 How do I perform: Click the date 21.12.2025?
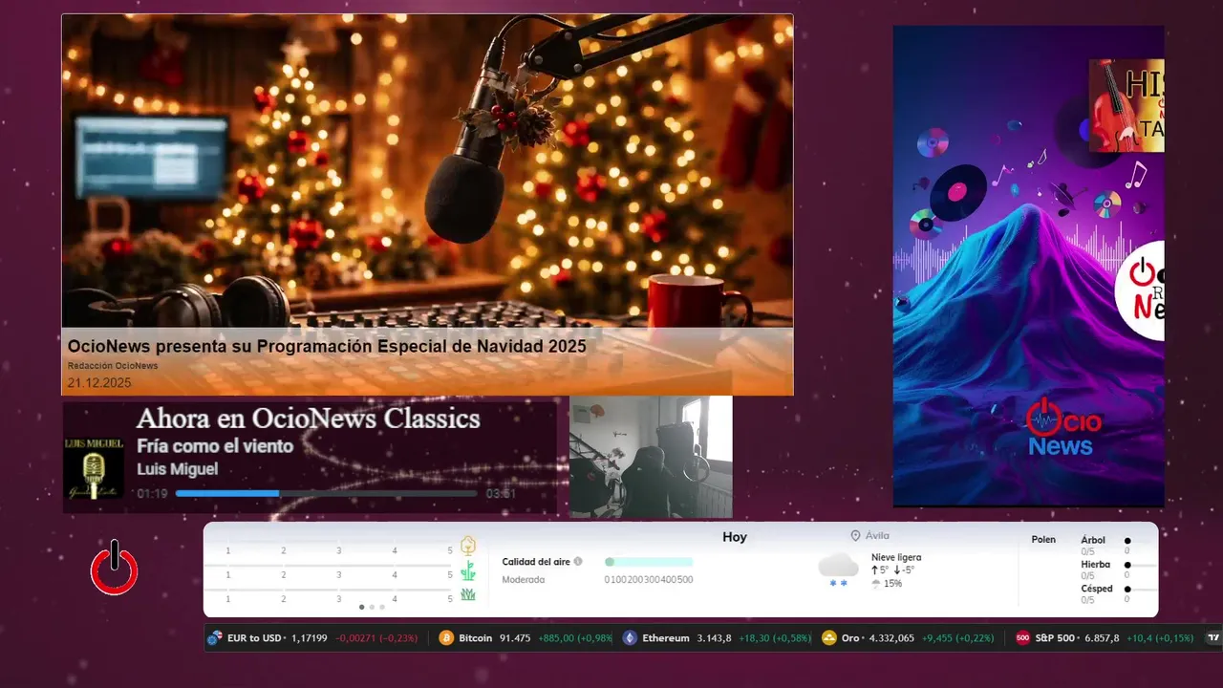coord(99,383)
